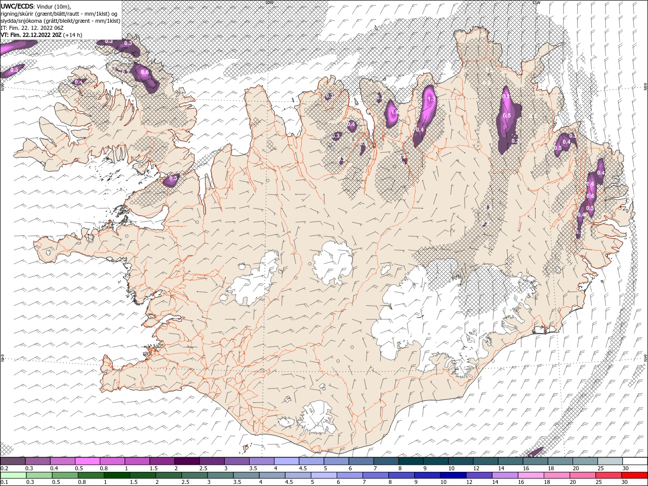This screenshot has width=648, height=486.
Task: Click the 0.2 swatch in the upper snow legend
Action: click(13, 461)
